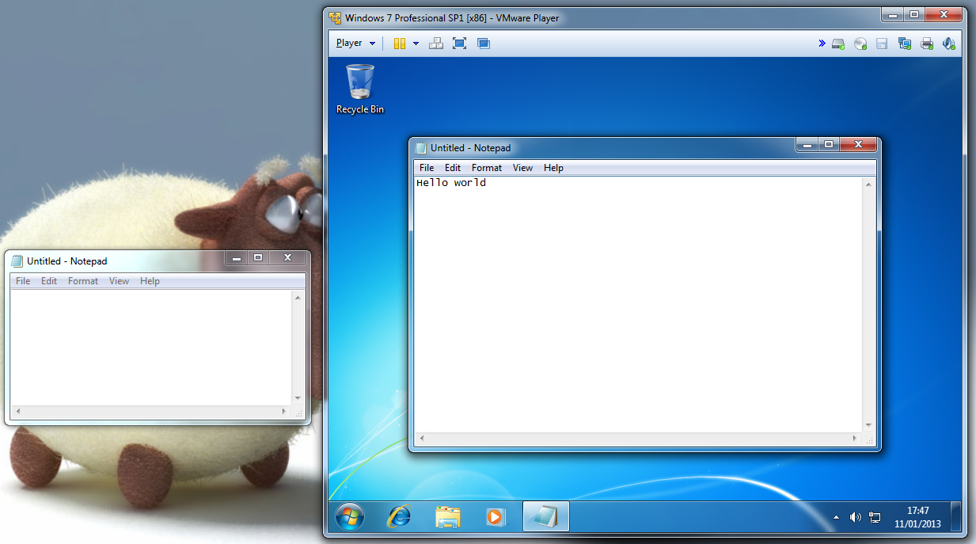Open Format menu in guest Notepad
This screenshot has height=544, width=976.
click(486, 168)
